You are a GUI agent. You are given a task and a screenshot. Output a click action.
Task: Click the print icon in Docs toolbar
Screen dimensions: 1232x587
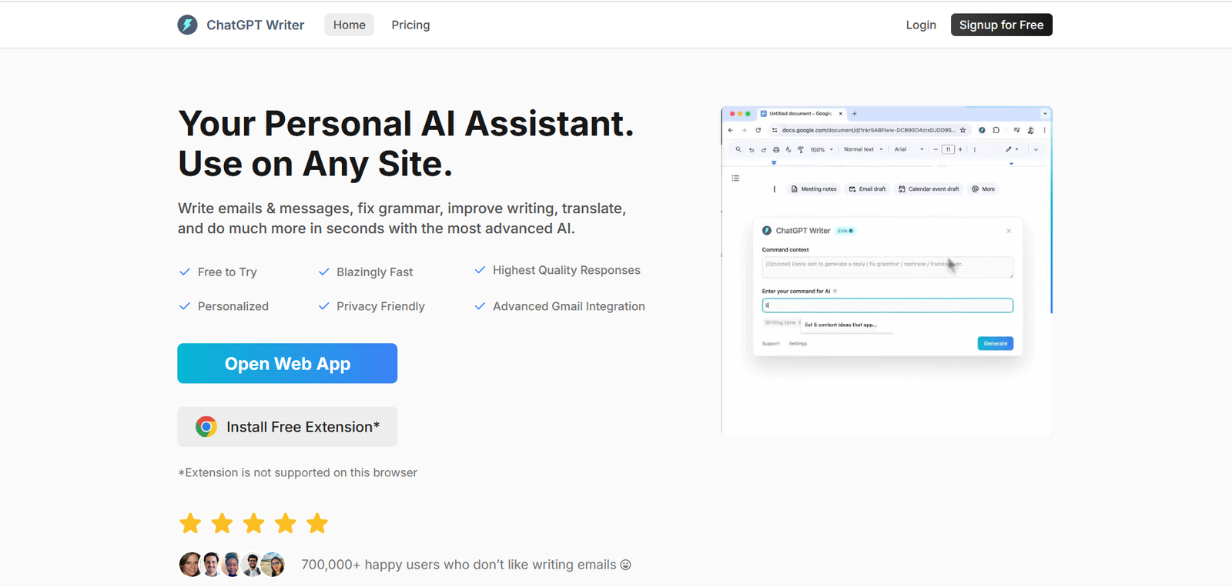[x=776, y=150]
